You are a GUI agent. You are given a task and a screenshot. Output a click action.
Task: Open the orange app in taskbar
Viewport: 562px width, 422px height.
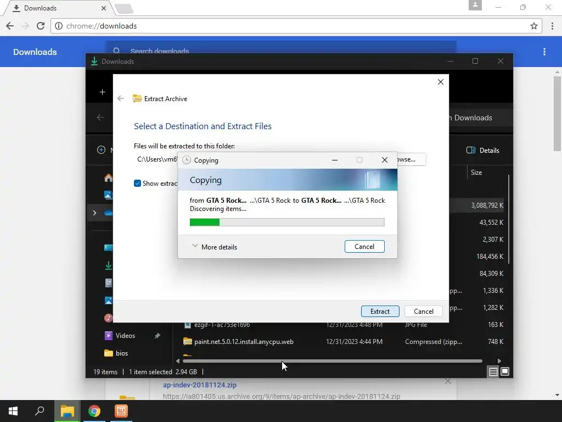[x=121, y=411]
